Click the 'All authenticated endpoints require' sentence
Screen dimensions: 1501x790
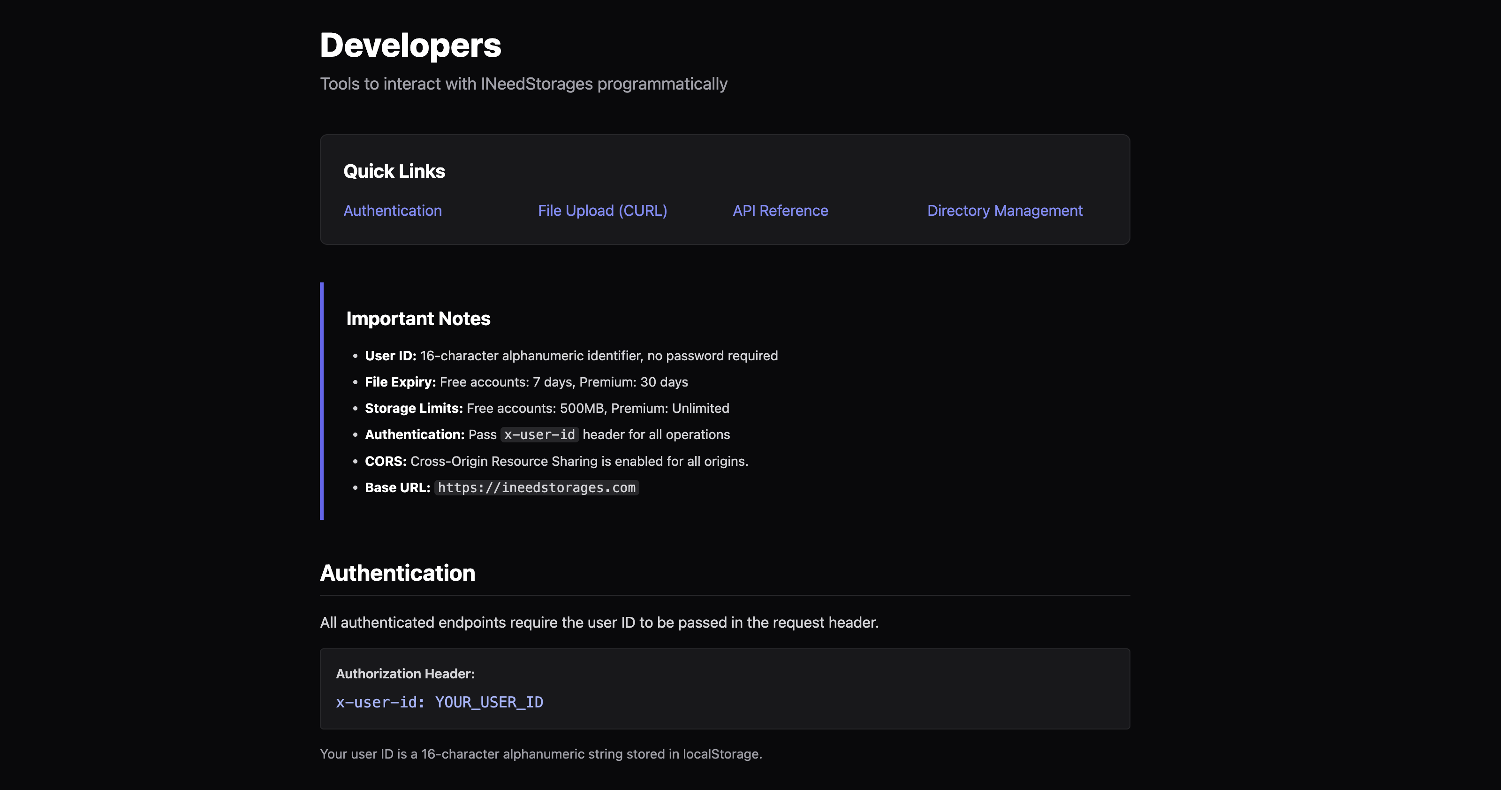coord(599,622)
